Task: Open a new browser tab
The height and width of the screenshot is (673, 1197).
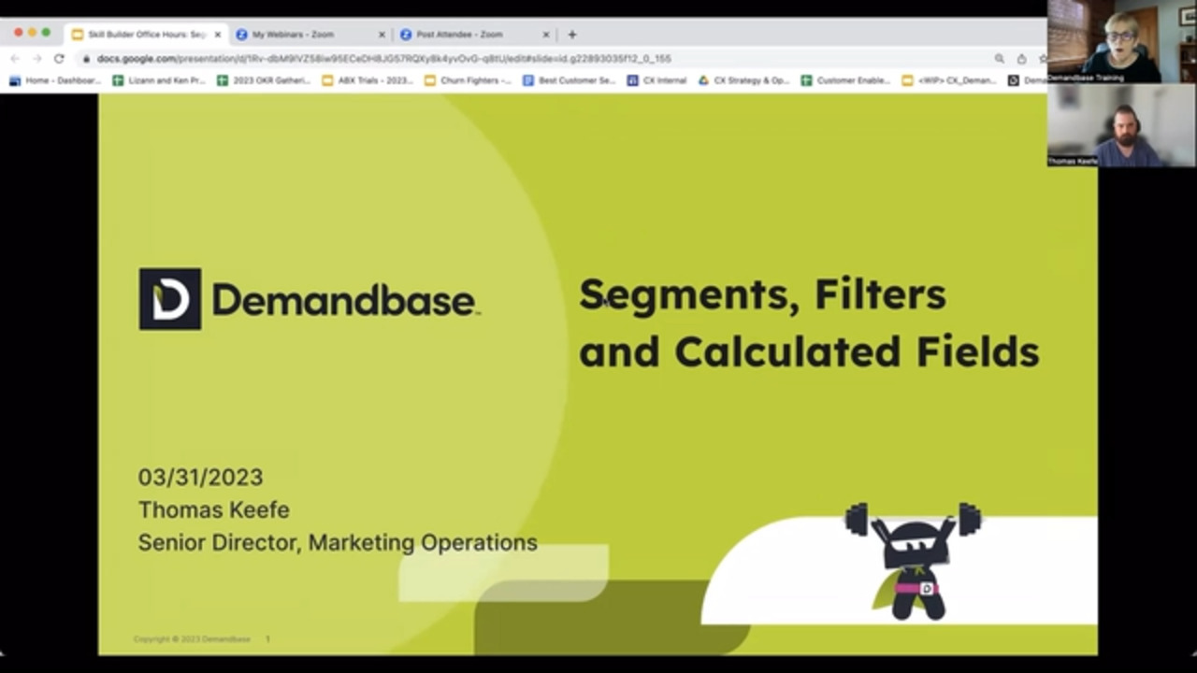Action: coord(572,35)
